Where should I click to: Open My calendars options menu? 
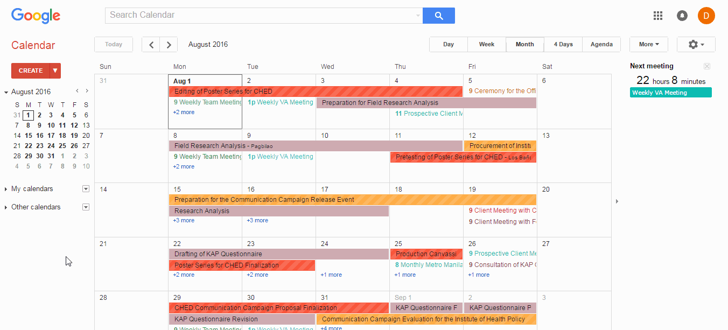86,189
